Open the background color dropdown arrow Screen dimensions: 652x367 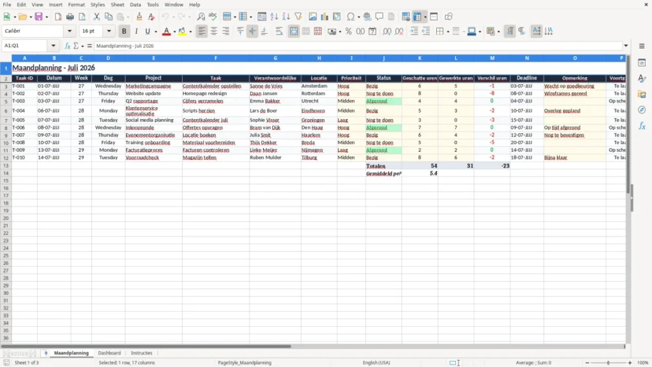(x=190, y=32)
